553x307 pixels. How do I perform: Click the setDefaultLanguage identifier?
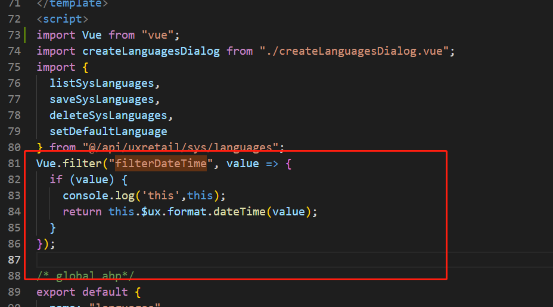click(108, 131)
